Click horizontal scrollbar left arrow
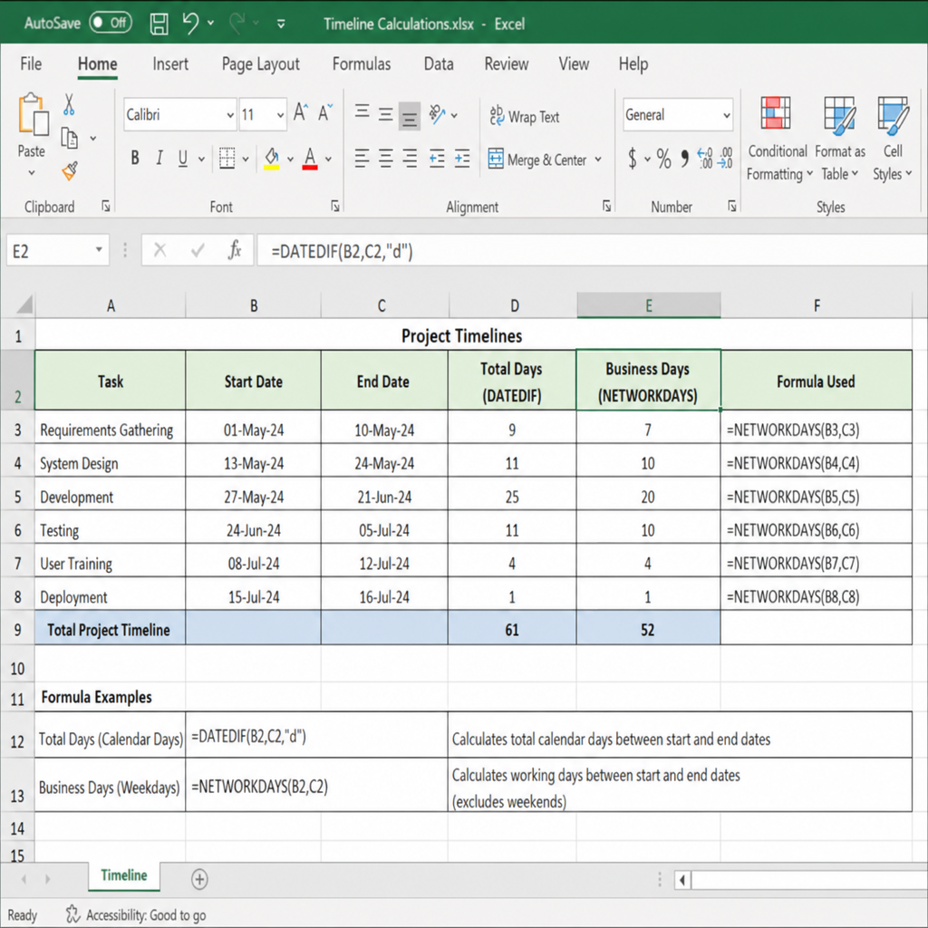The height and width of the screenshot is (928, 928). [x=682, y=880]
